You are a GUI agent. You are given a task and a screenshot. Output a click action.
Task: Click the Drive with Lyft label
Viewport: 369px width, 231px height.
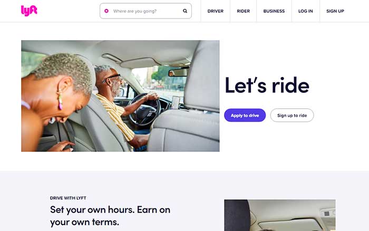(68, 198)
